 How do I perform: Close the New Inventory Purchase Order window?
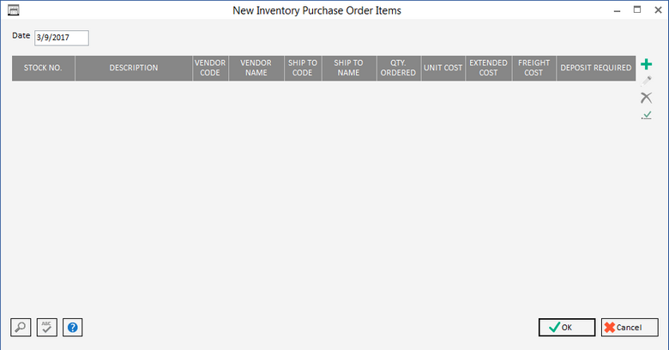658,10
